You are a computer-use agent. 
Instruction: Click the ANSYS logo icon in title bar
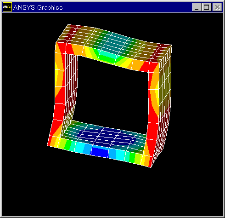pyautogui.click(x=7, y=7)
